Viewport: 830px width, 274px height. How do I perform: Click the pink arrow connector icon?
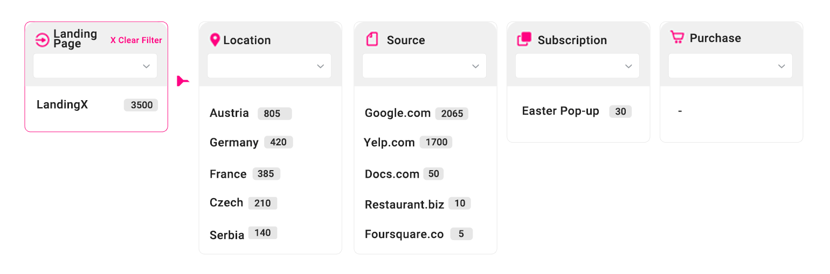click(x=183, y=81)
